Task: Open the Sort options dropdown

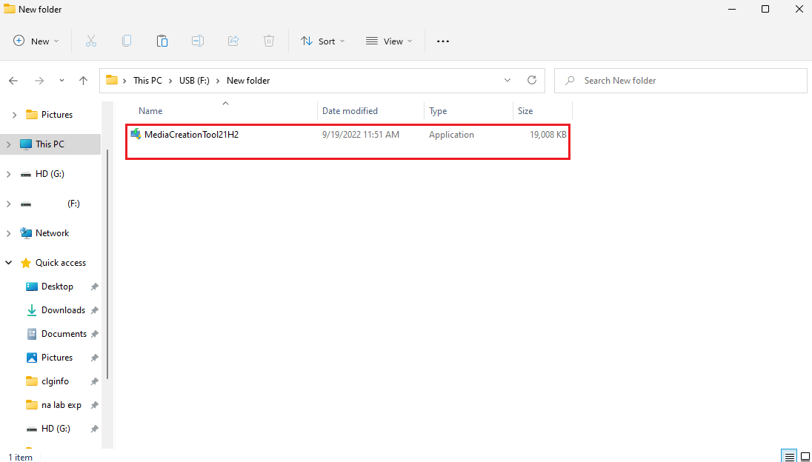Action: [323, 41]
